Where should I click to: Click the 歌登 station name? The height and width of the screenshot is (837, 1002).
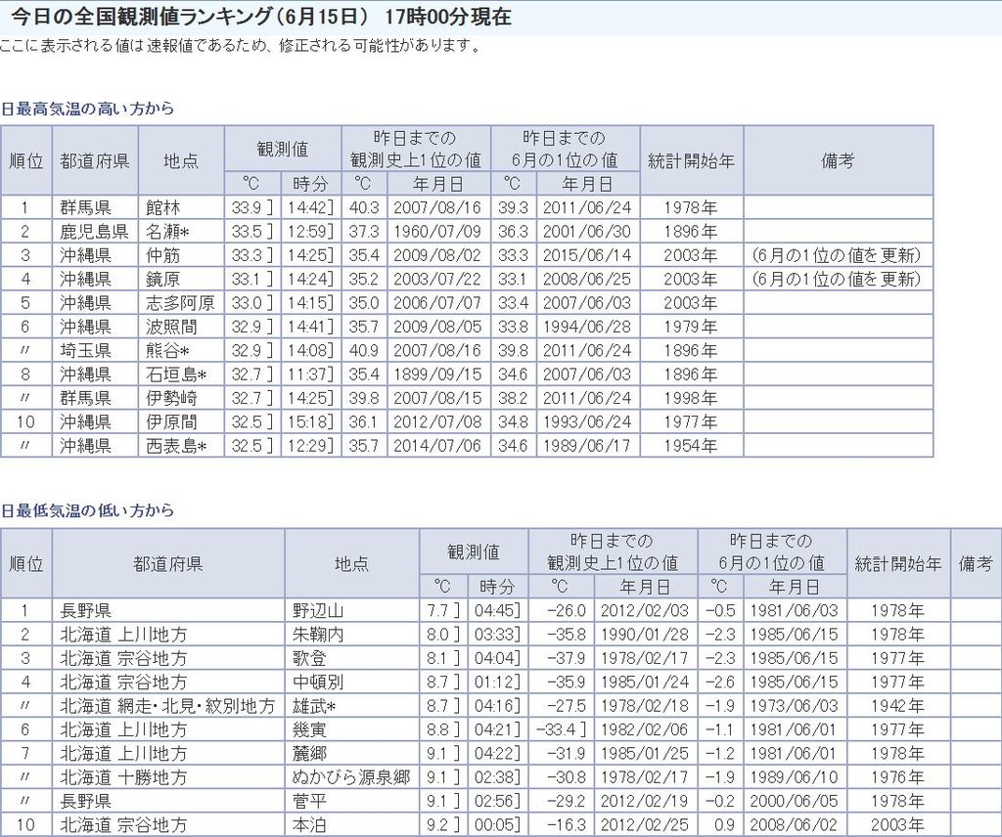pyautogui.click(x=309, y=658)
